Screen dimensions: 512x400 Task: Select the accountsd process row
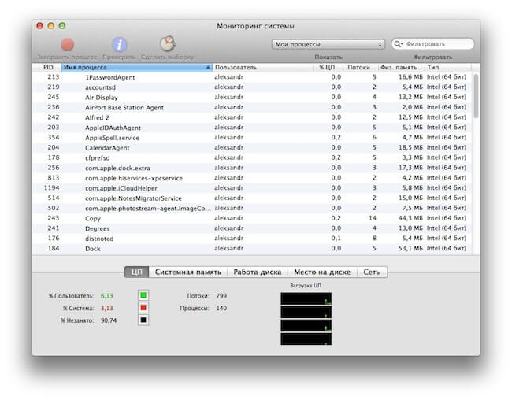pyautogui.click(x=252, y=87)
